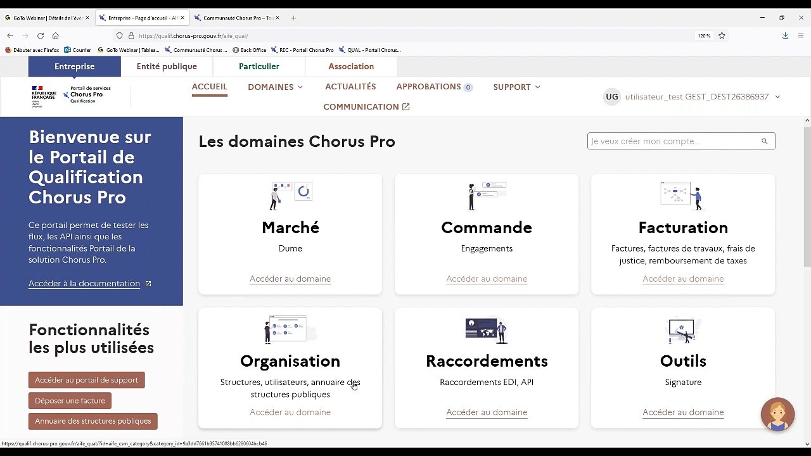Screen dimensions: 811x456
Task: Open APPROBATIONS in the navigation menu
Action: [x=435, y=87]
